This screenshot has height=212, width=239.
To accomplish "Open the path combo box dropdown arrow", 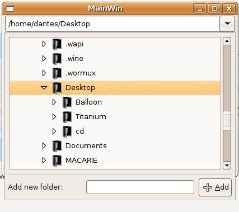I will pos(227,23).
